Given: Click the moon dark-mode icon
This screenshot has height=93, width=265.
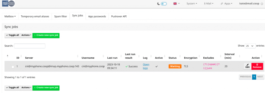Looking at the screenshot, I should pyautogui.click(x=159, y=4).
